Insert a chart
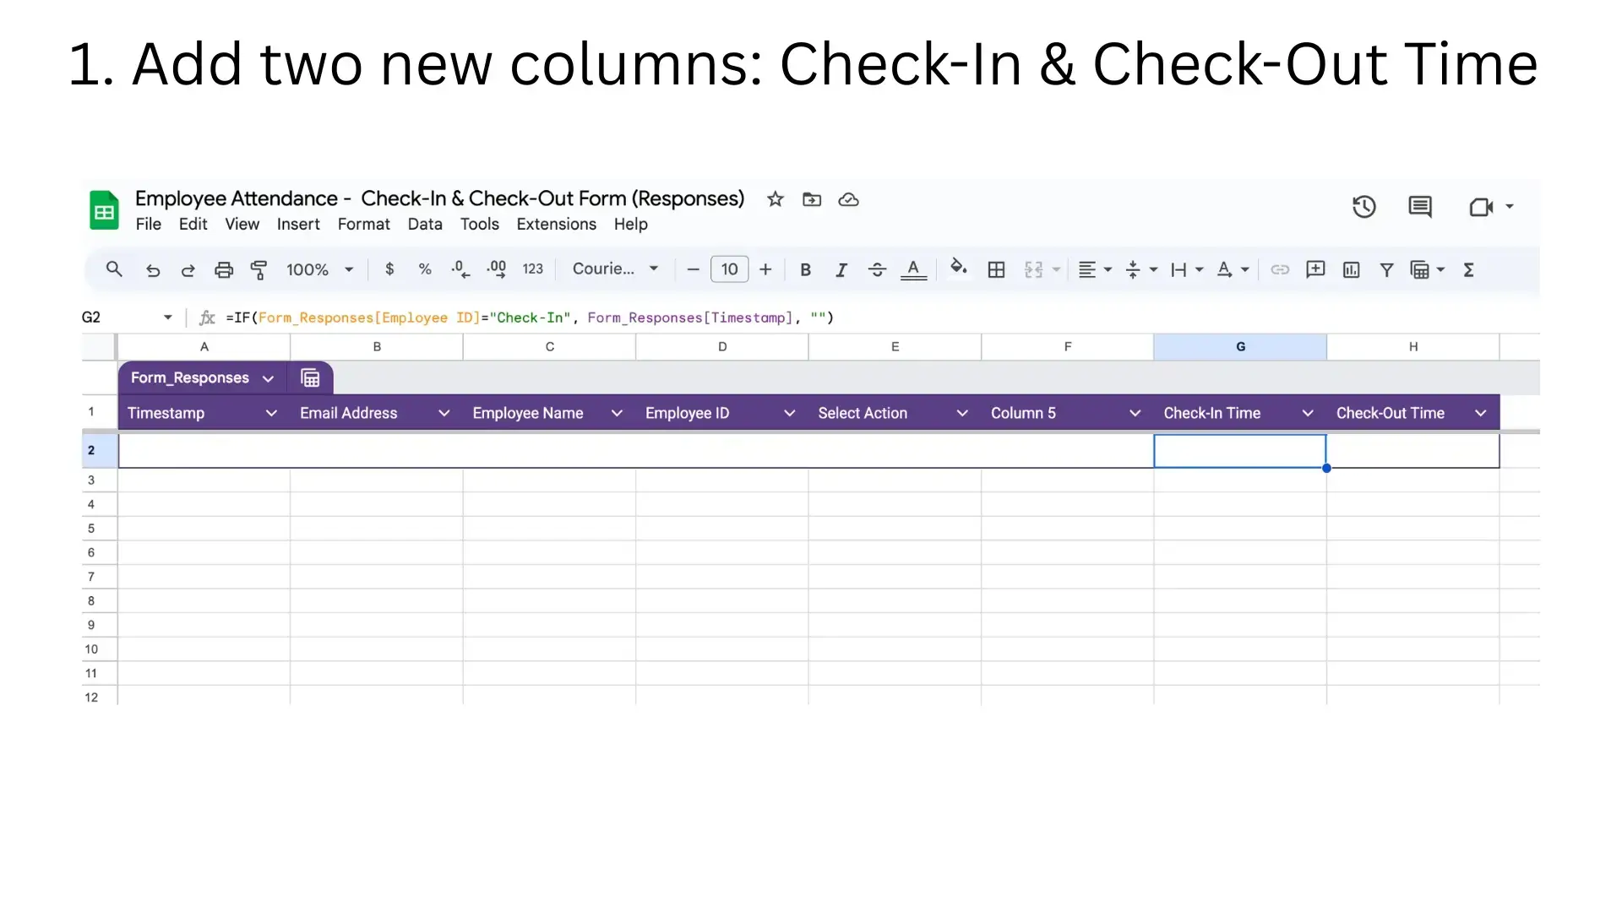 pyautogui.click(x=1351, y=269)
